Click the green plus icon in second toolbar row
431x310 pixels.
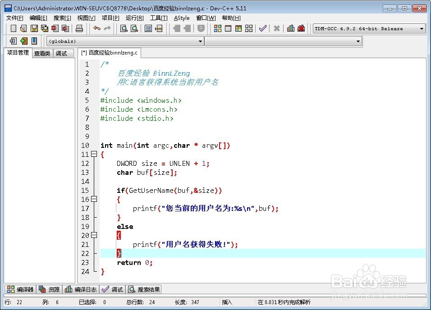24,41
